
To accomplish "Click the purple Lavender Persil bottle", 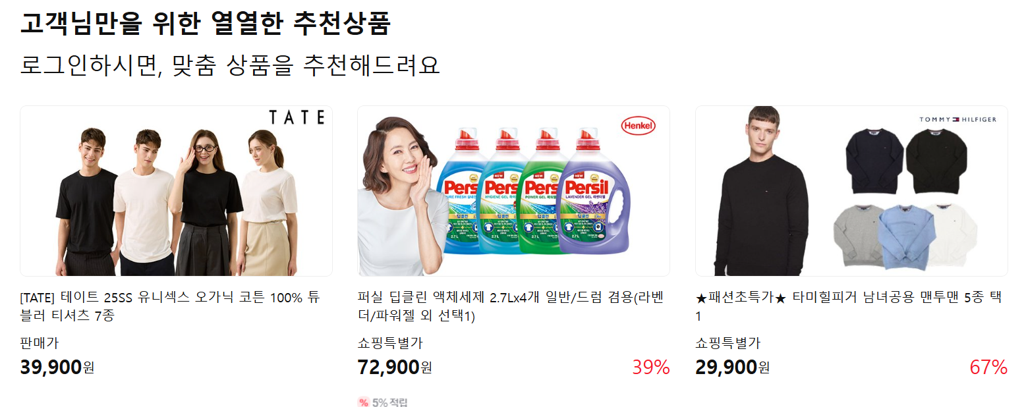I will pyautogui.click(x=594, y=196).
